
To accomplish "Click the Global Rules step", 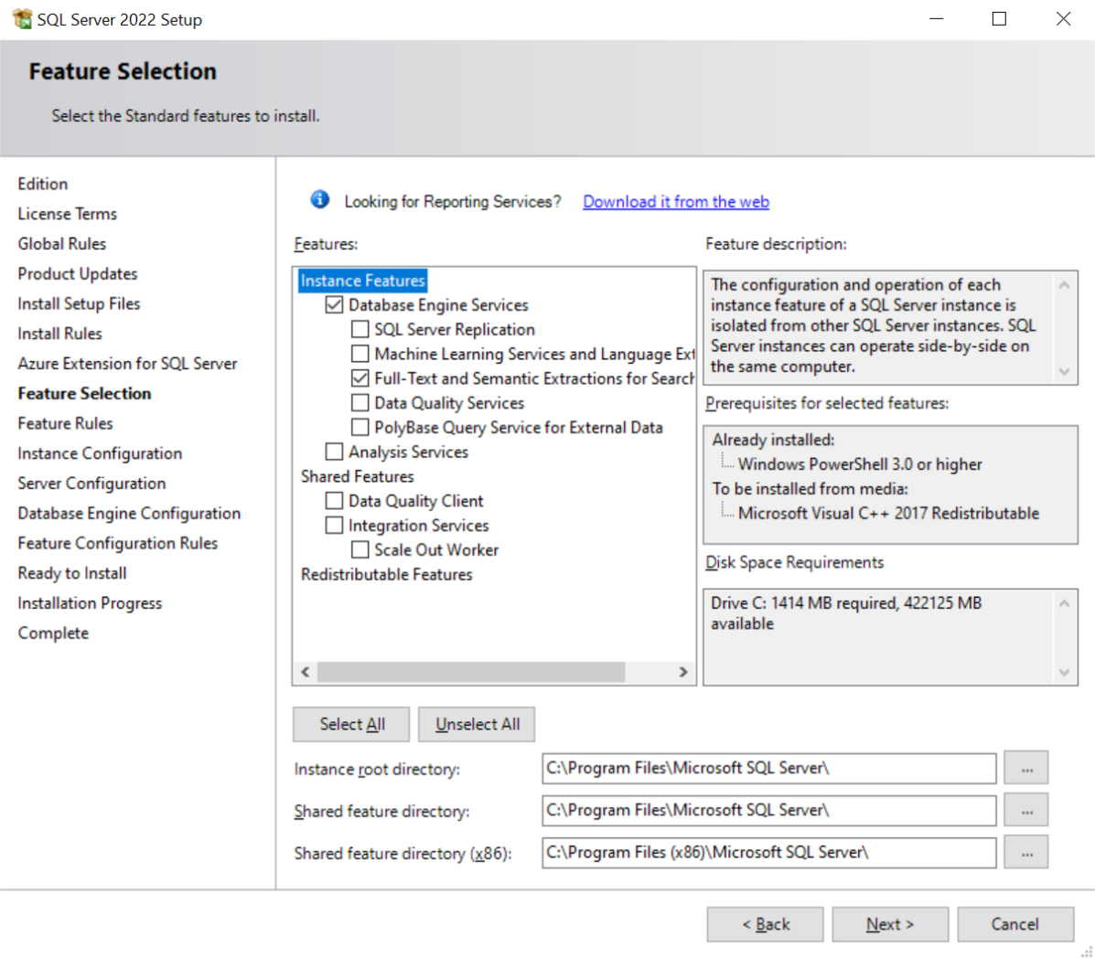I will [62, 244].
